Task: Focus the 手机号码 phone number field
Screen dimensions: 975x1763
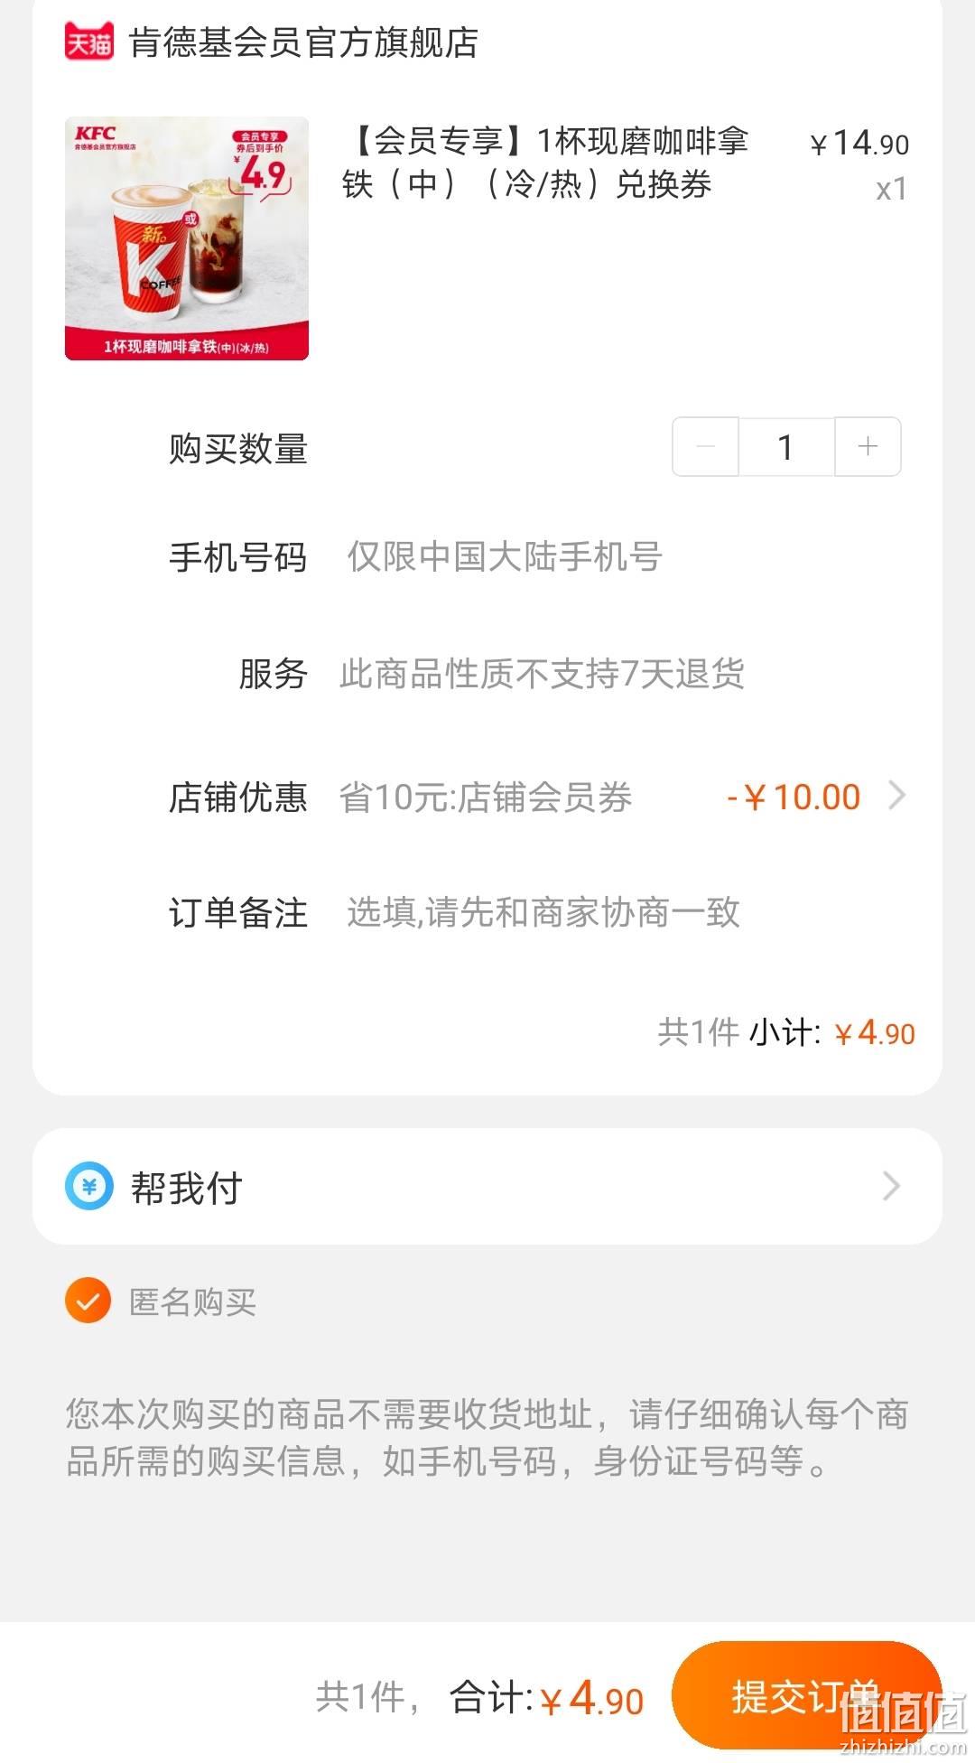Action: 625,556
